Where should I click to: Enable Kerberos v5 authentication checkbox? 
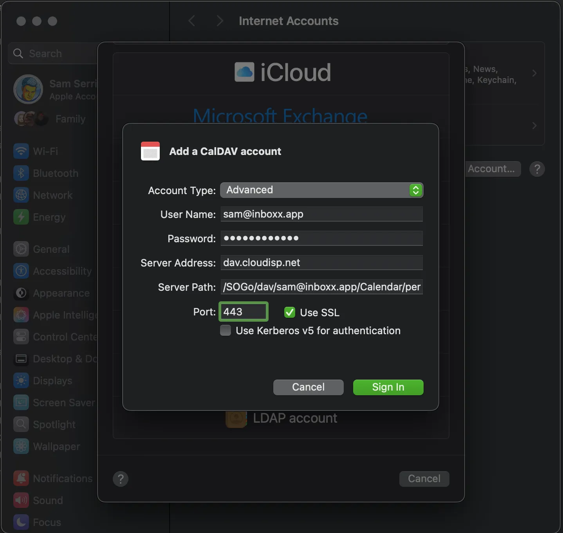click(x=226, y=330)
